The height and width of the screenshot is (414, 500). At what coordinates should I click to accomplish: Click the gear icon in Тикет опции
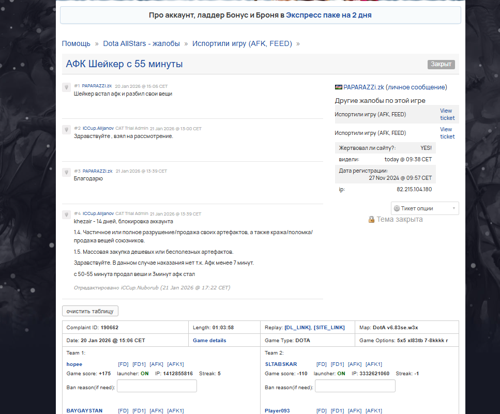[397, 208]
